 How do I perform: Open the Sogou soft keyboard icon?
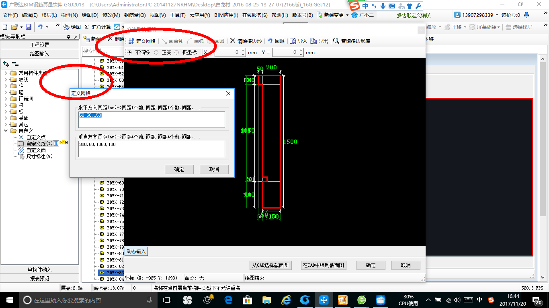point(391,6)
